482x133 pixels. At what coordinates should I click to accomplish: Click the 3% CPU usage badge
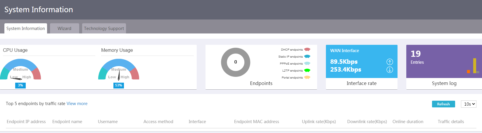point(20,85)
